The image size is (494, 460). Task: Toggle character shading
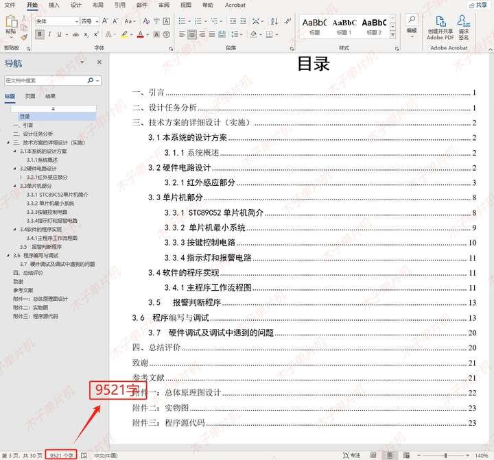coord(156,34)
